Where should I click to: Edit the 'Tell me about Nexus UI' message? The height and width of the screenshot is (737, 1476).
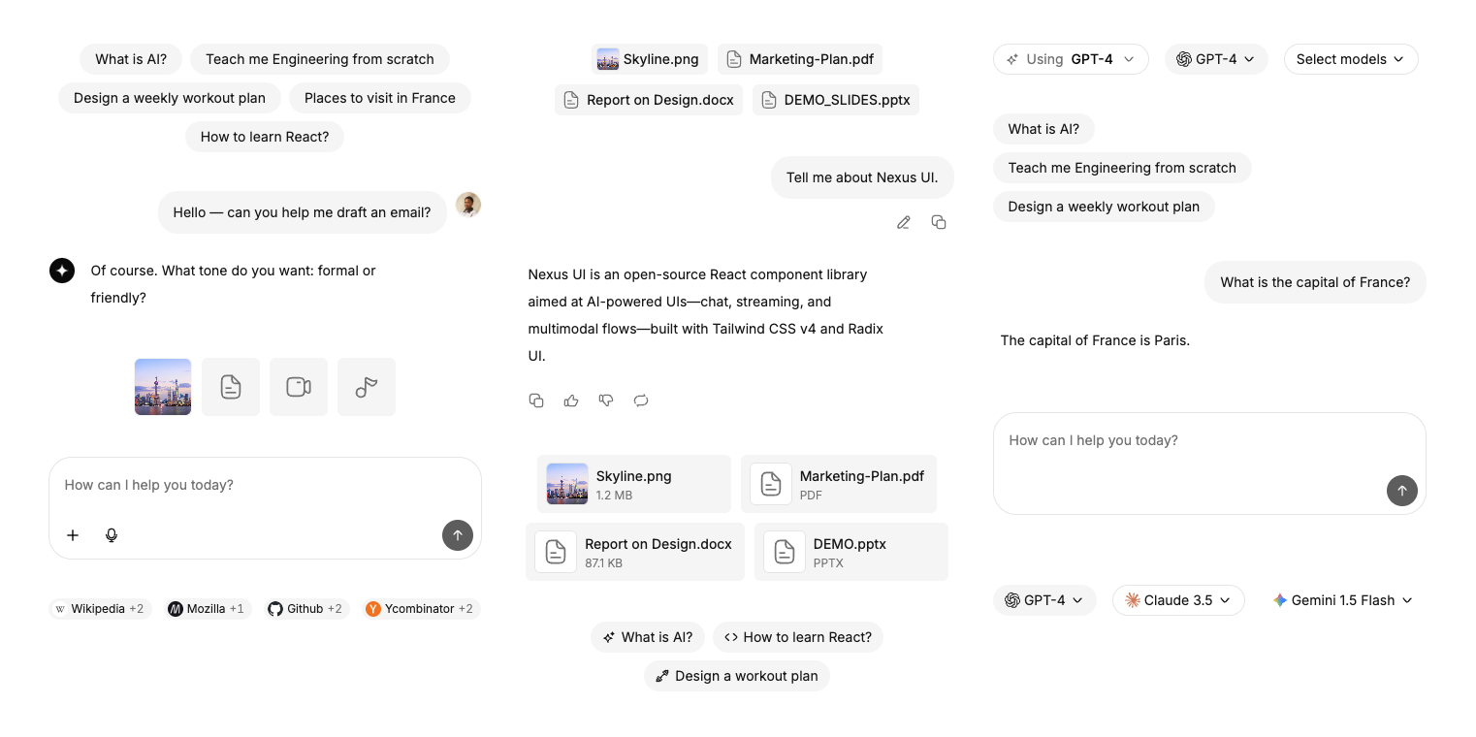[x=903, y=222]
